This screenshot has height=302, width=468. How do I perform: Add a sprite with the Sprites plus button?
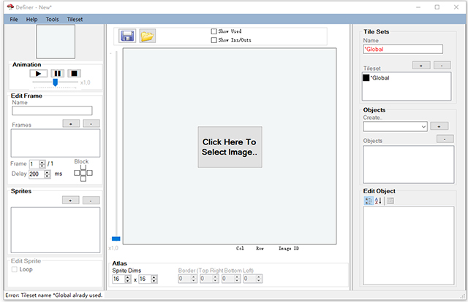71,200
